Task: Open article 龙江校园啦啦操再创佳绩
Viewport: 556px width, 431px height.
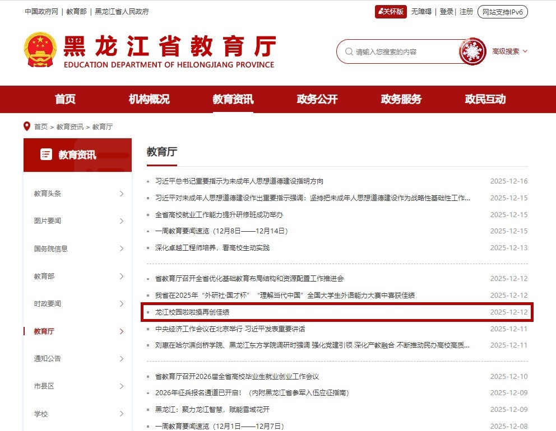Action: 192,312
